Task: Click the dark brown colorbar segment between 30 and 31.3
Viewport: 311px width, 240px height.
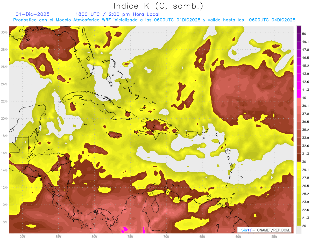Action: coord(299,158)
